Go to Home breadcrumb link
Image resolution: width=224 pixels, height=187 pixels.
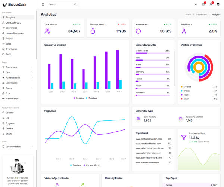pos(188,15)
